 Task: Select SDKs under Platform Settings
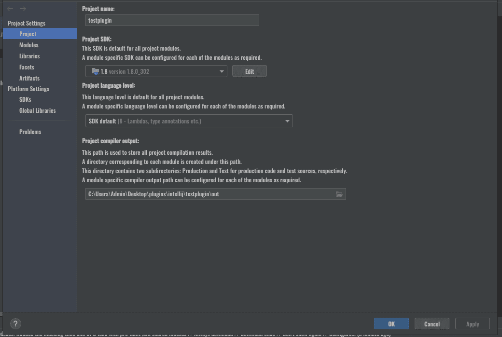(x=25, y=99)
